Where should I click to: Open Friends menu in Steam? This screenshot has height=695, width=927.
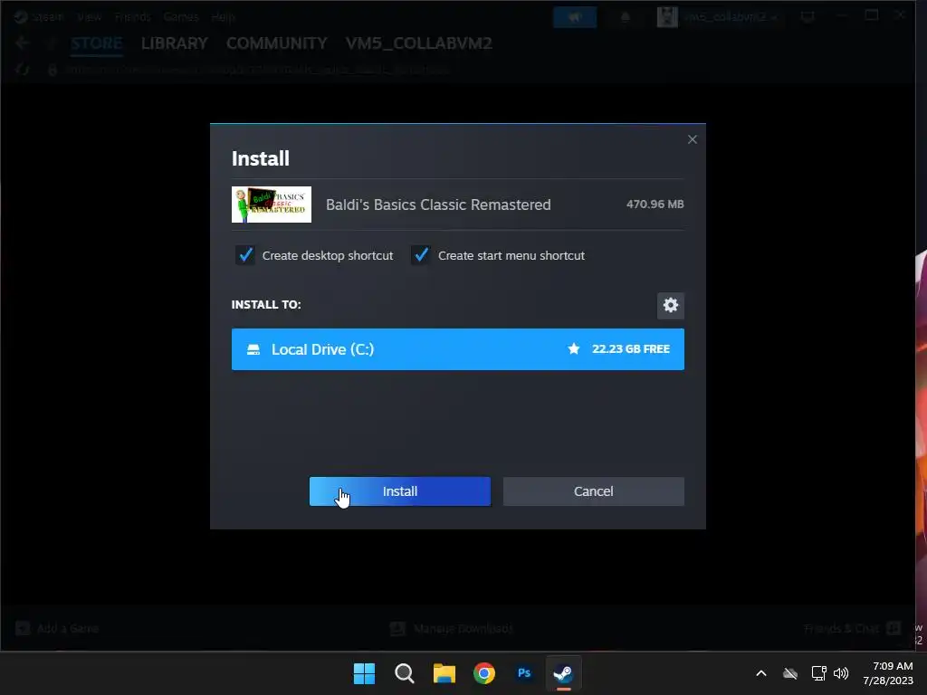pos(132,16)
